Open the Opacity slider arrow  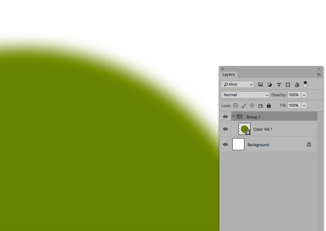tap(304, 95)
